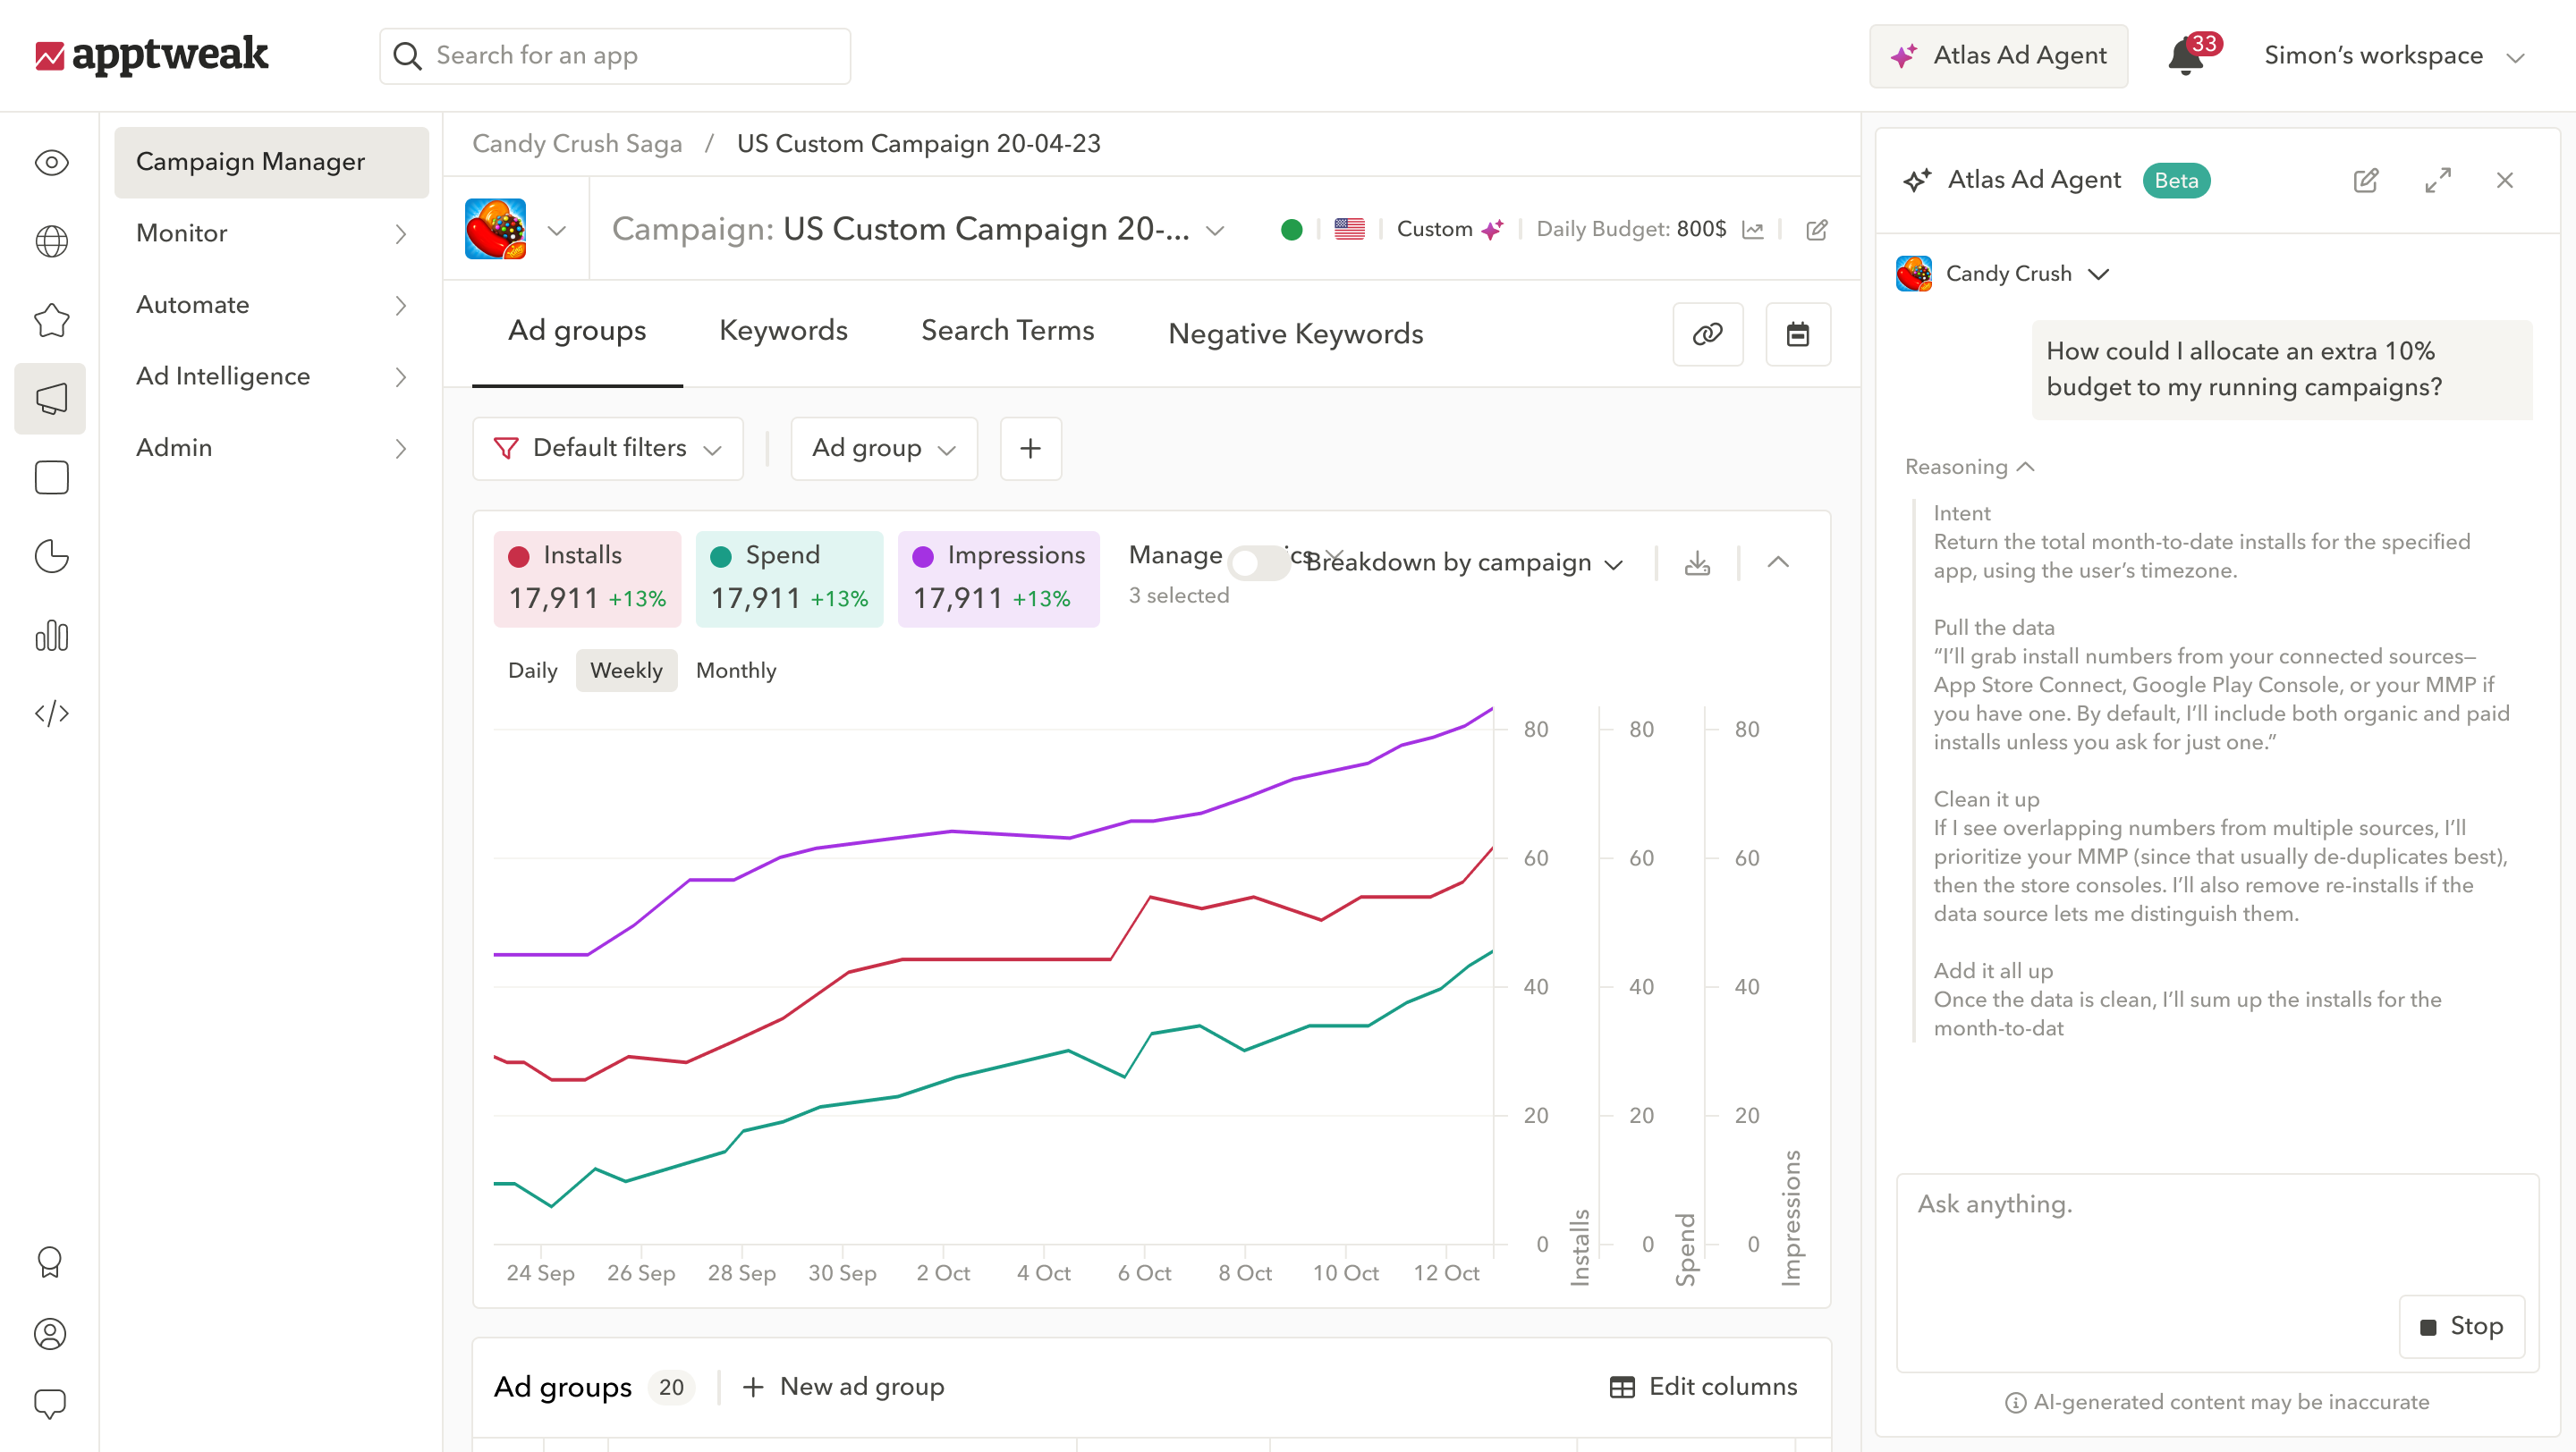Open the code brackets sidebar icon
This screenshot has height=1452, width=2576.
tap(51, 713)
